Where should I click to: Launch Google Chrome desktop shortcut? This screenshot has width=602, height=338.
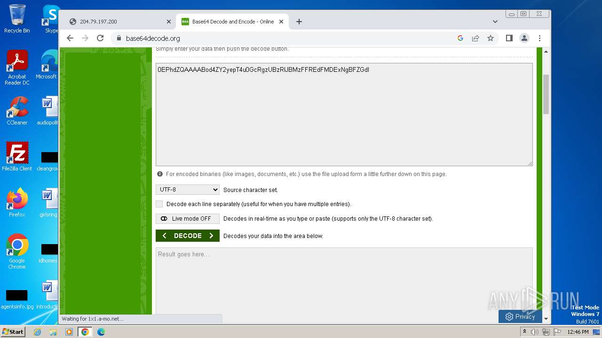pyautogui.click(x=17, y=251)
